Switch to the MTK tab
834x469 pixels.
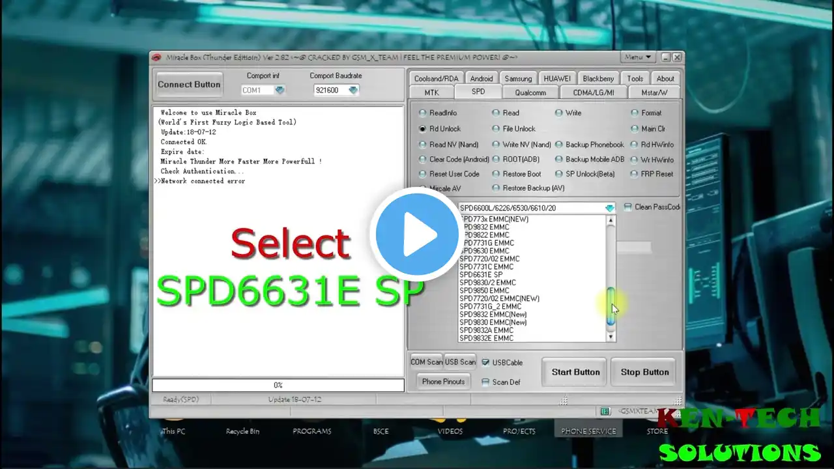[x=432, y=92]
